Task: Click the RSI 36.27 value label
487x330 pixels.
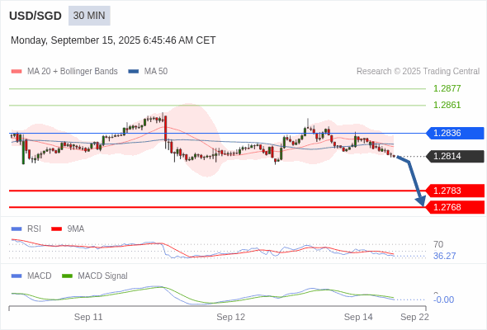Action: (444, 256)
